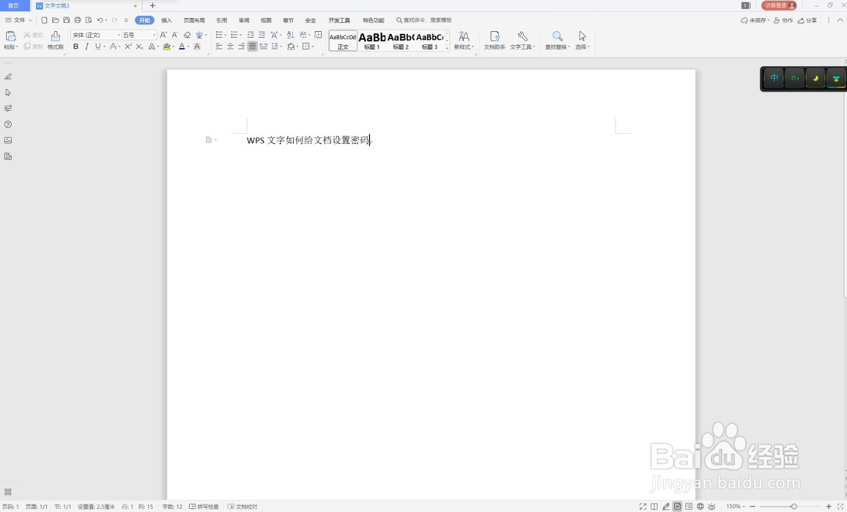Open the Document Assistant (文档助手)
This screenshot has height=512, width=847.
(x=495, y=40)
